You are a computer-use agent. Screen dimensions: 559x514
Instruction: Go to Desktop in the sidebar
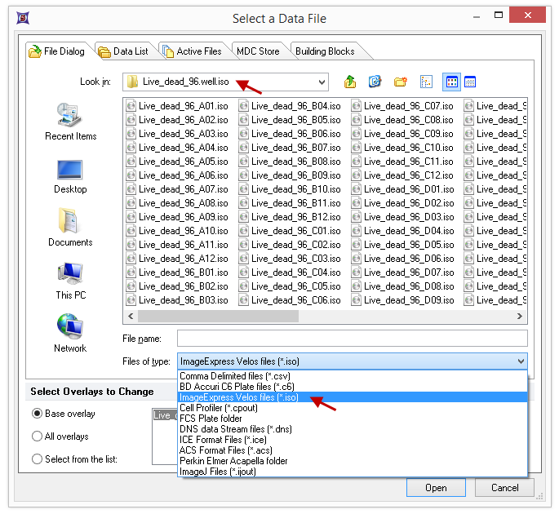click(x=70, y=175)
